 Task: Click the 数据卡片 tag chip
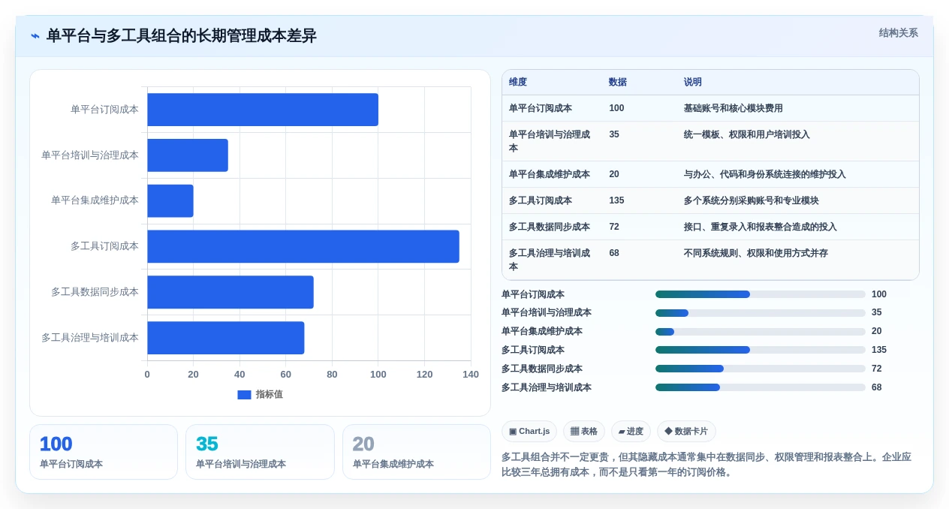pos(686,431)
